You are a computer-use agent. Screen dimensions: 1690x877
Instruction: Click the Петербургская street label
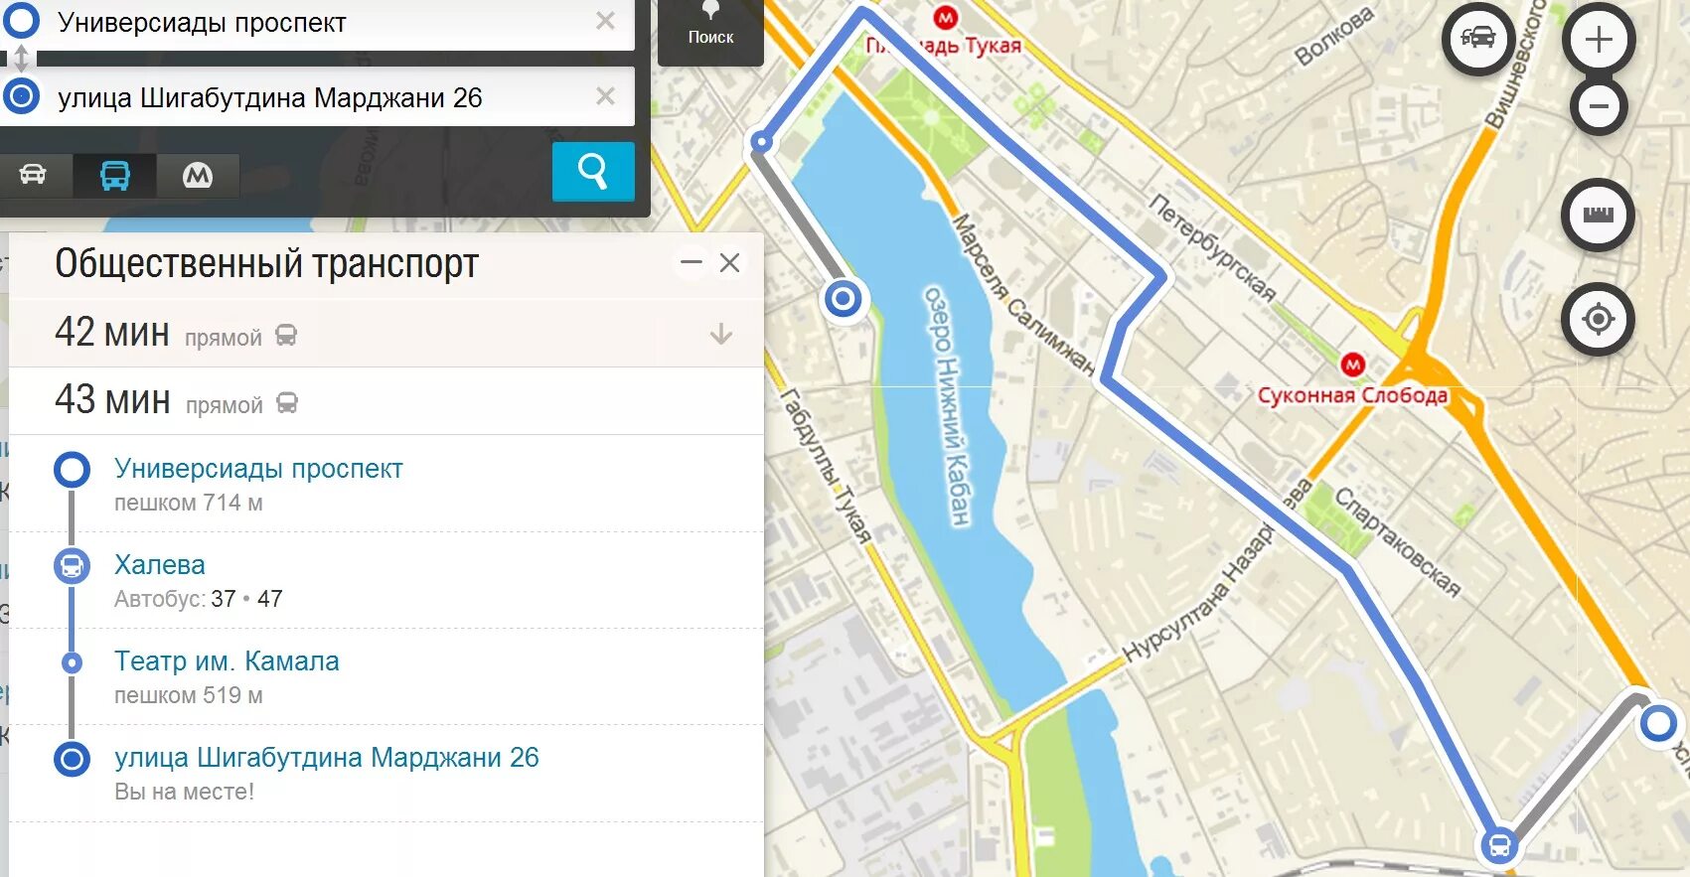tap(1212, 248)
